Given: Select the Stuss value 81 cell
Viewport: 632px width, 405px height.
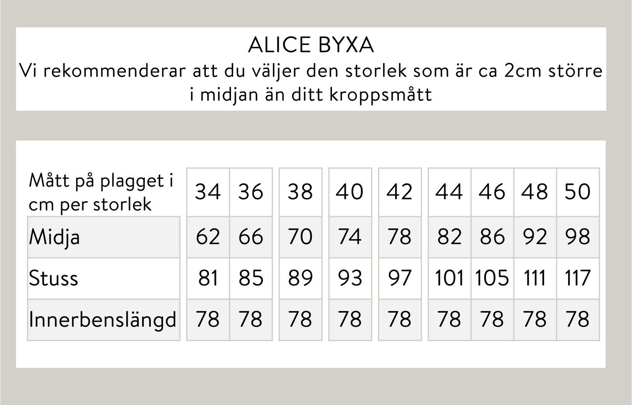Looking at the screenshot, I should click(x=208, y=278).
